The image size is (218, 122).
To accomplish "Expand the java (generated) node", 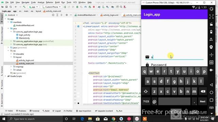I will click(x=8, y=47).
